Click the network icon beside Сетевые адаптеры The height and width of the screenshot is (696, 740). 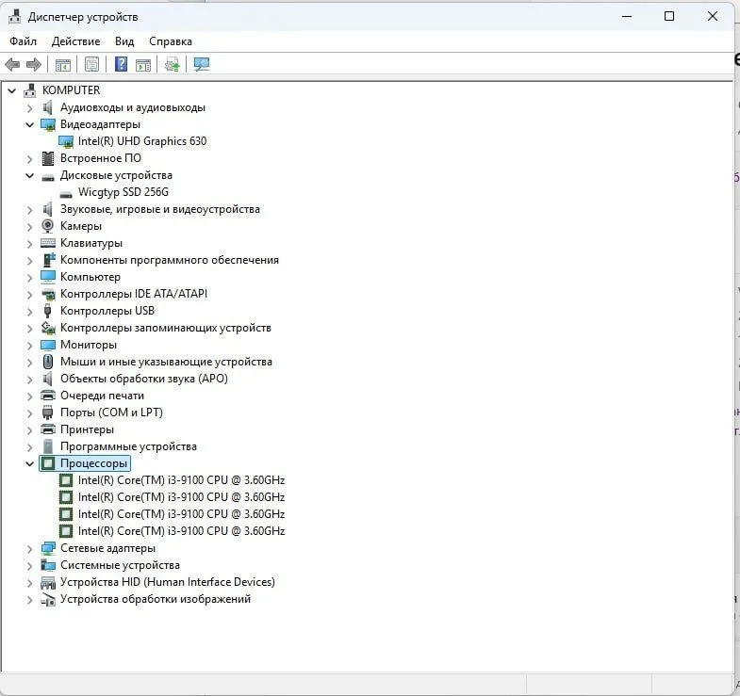tap(48, 548)
